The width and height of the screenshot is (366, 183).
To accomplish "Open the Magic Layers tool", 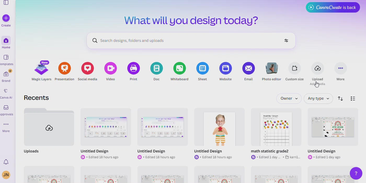I will pyautogui.click(x=41, y=69).
